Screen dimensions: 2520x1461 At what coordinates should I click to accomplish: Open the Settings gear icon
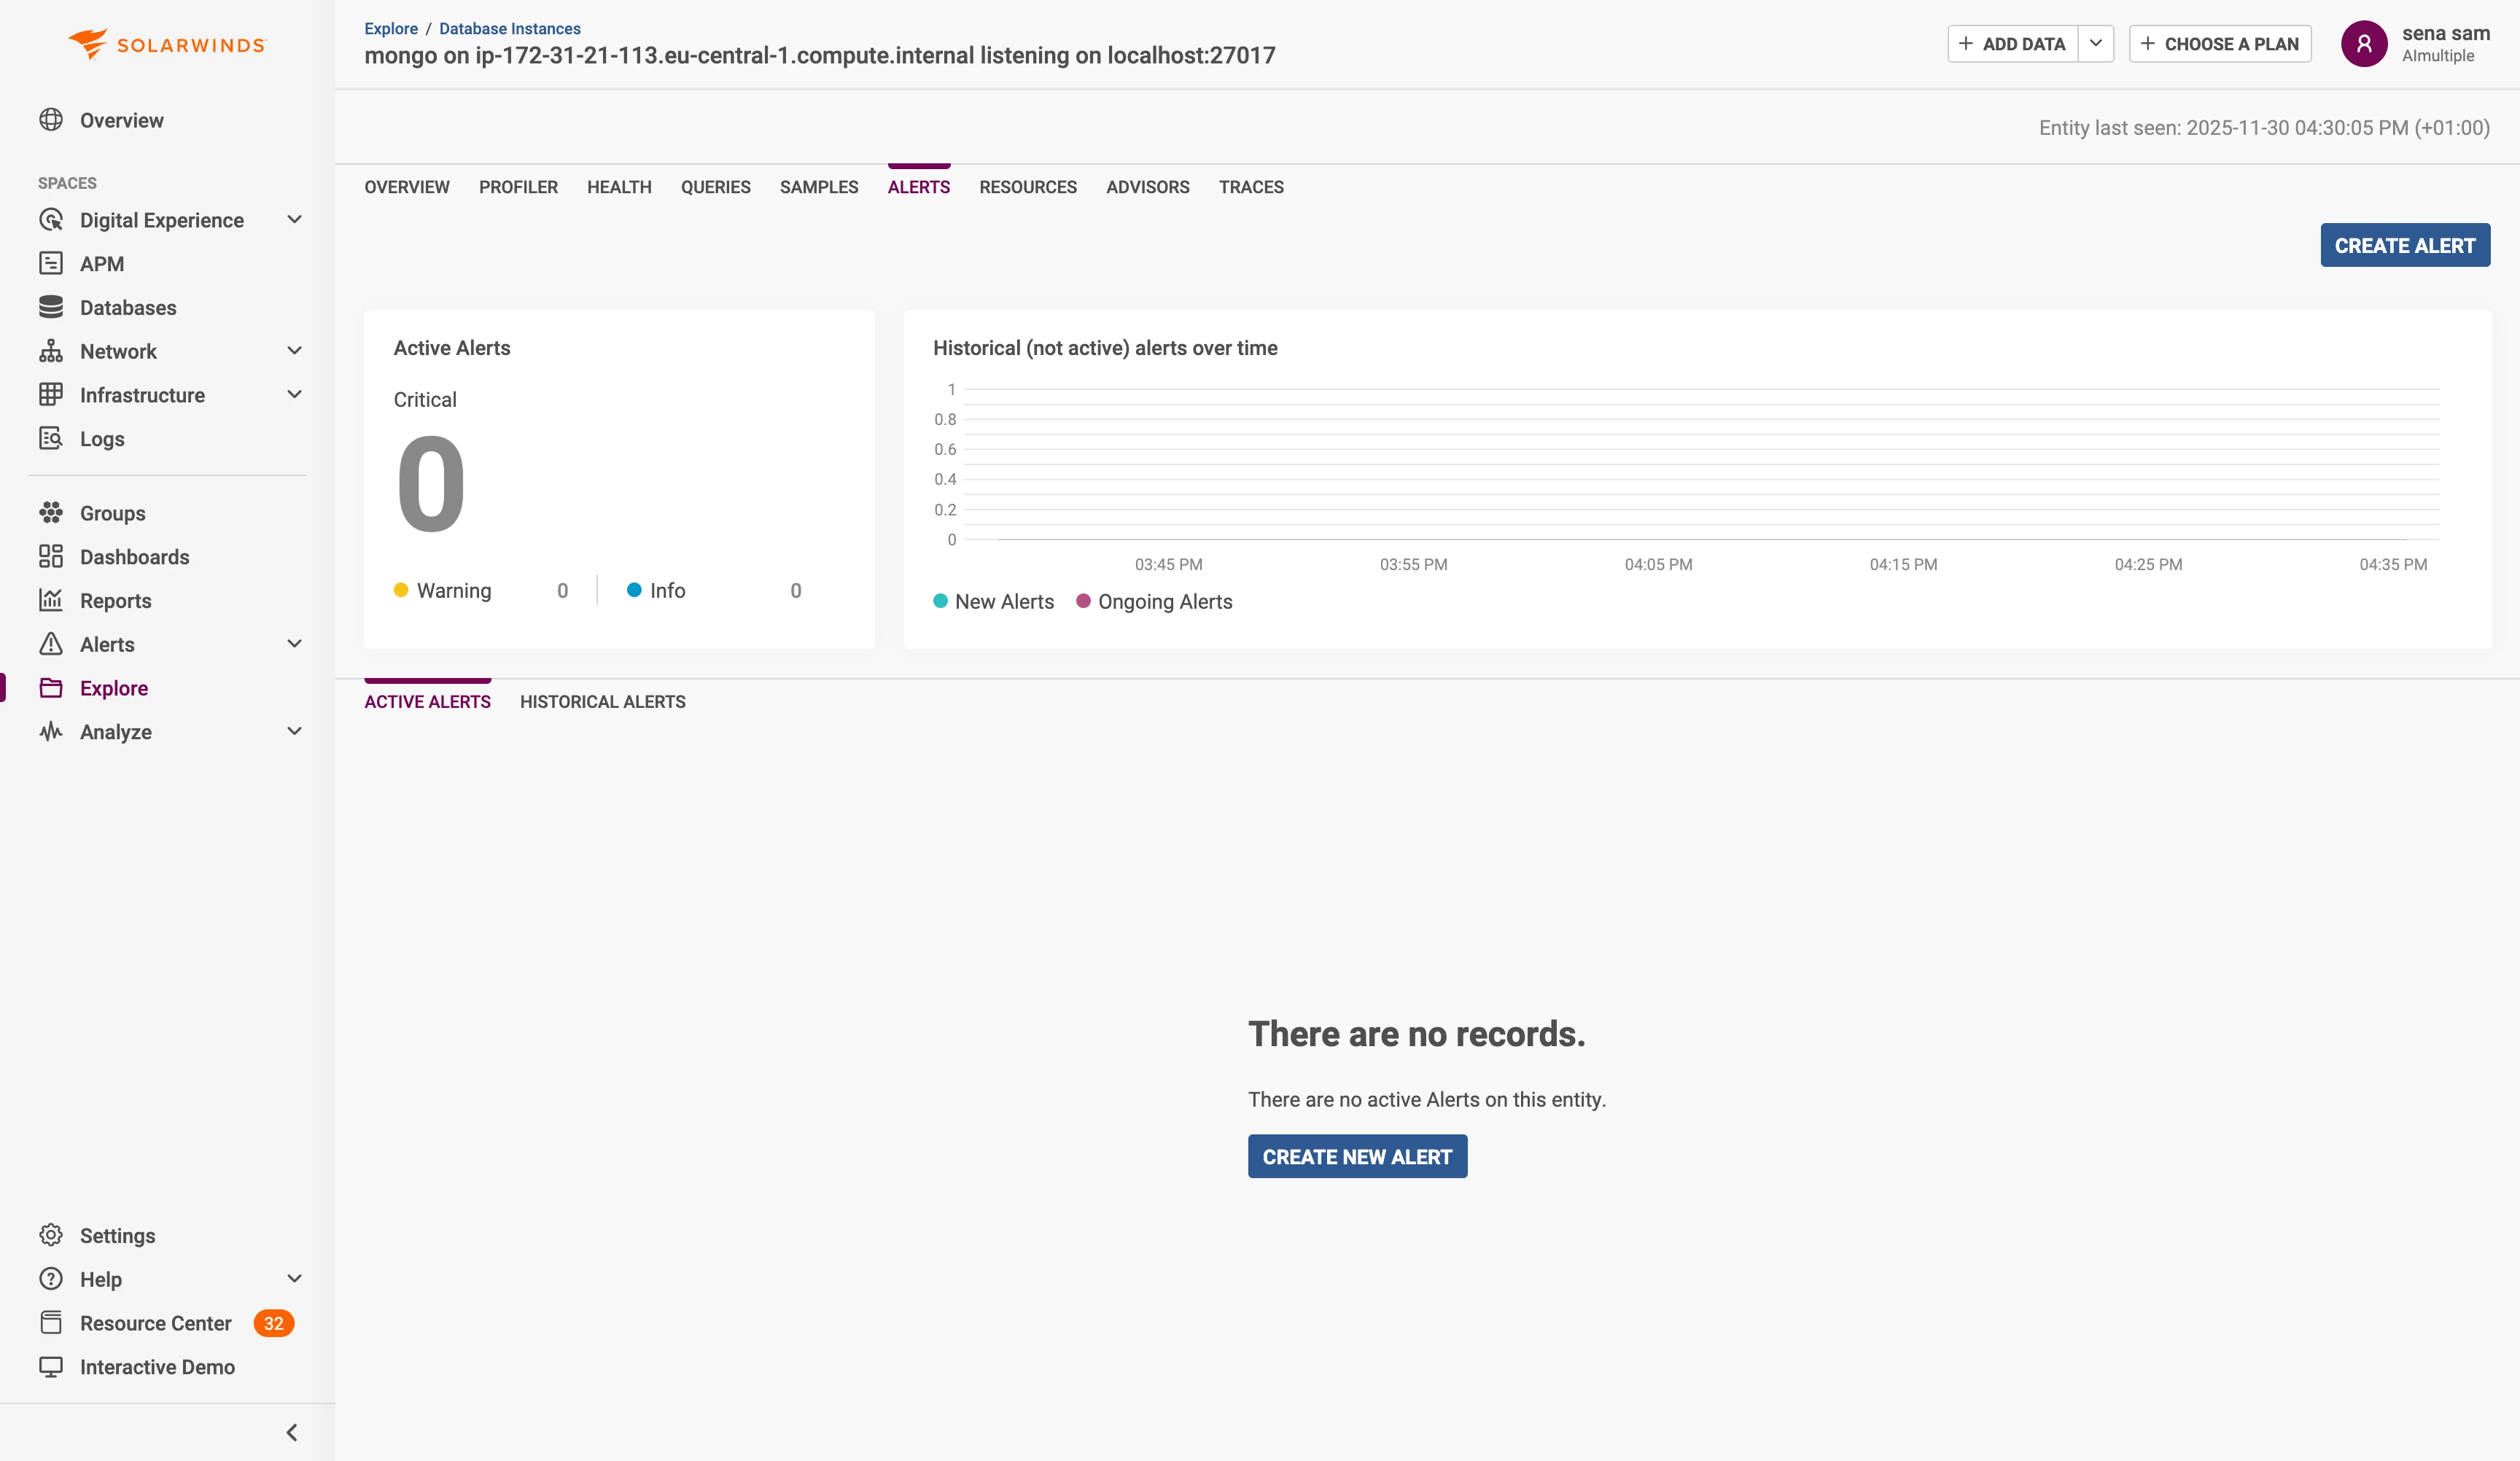coord(51,1235)
